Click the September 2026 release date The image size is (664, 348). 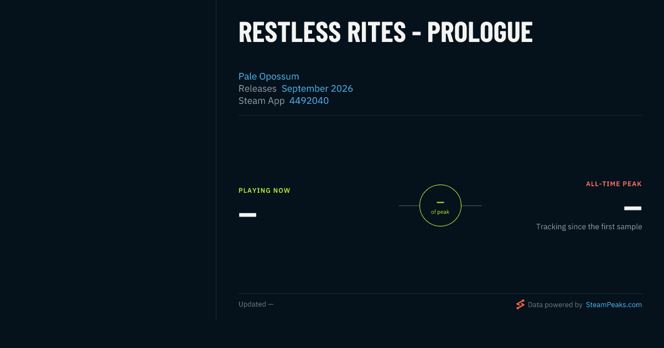[317, 88]
